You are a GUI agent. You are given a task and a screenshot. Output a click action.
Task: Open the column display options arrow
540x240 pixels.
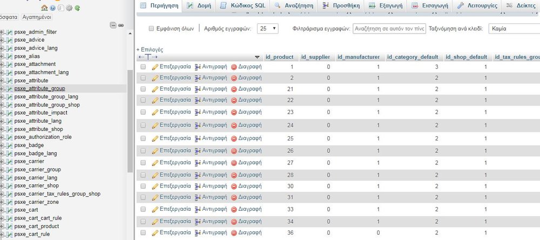[x=257, y=57]
